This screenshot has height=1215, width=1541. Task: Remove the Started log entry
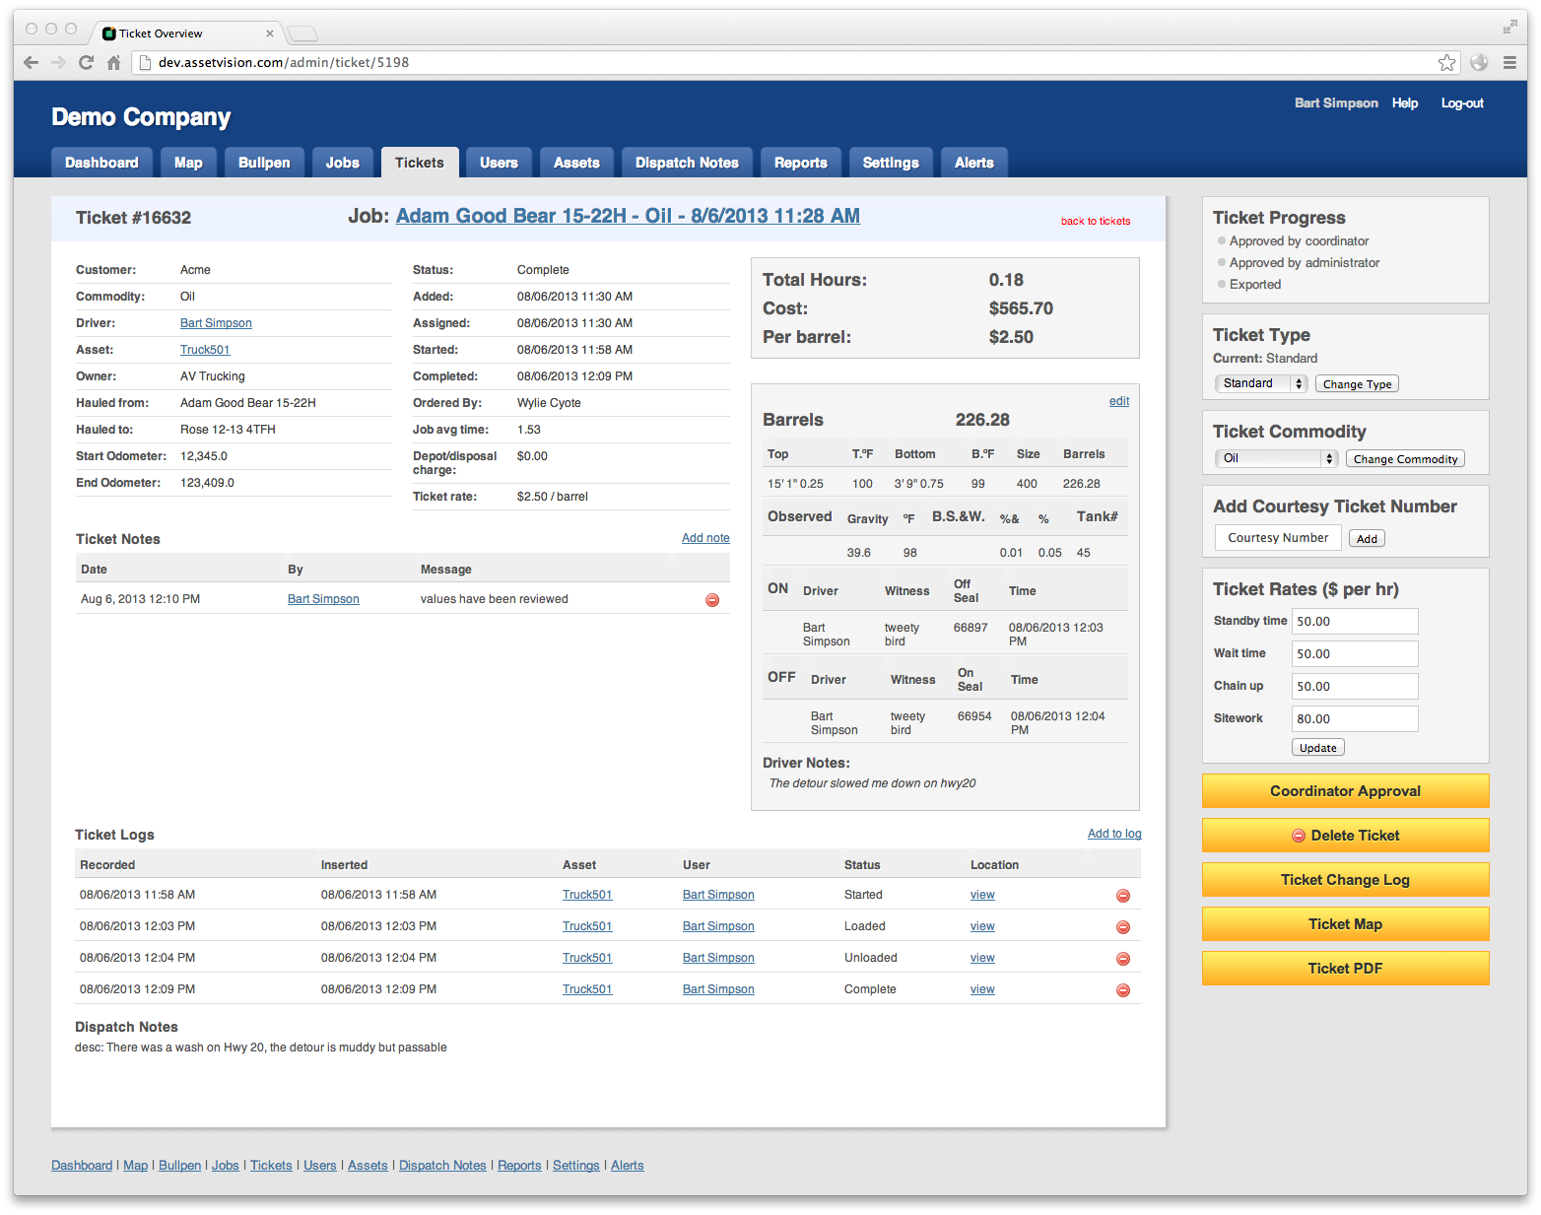pos(1123,896)
